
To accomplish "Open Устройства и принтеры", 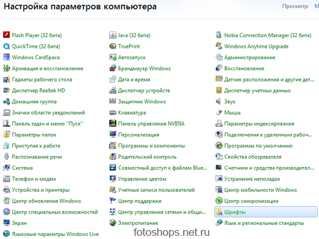I will click(41, 190).
